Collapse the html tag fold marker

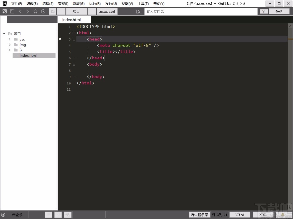[x=74, y=33]
